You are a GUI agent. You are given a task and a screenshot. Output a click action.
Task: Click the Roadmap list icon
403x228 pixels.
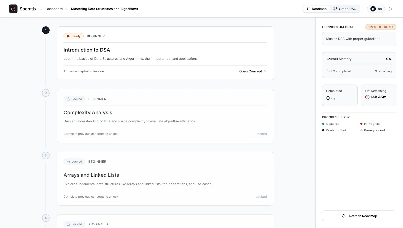[x=308, y=9]
